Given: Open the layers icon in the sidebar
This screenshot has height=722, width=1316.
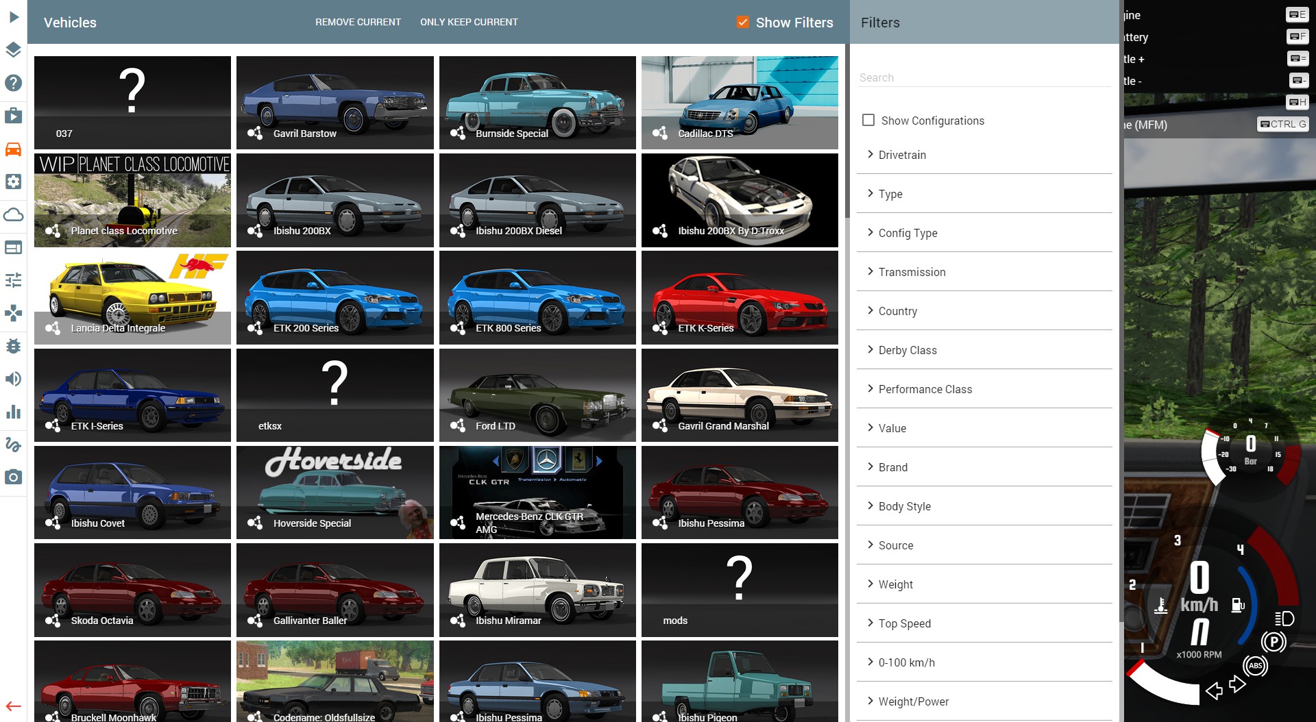Looking at the screenshot, I should [14, 50].
